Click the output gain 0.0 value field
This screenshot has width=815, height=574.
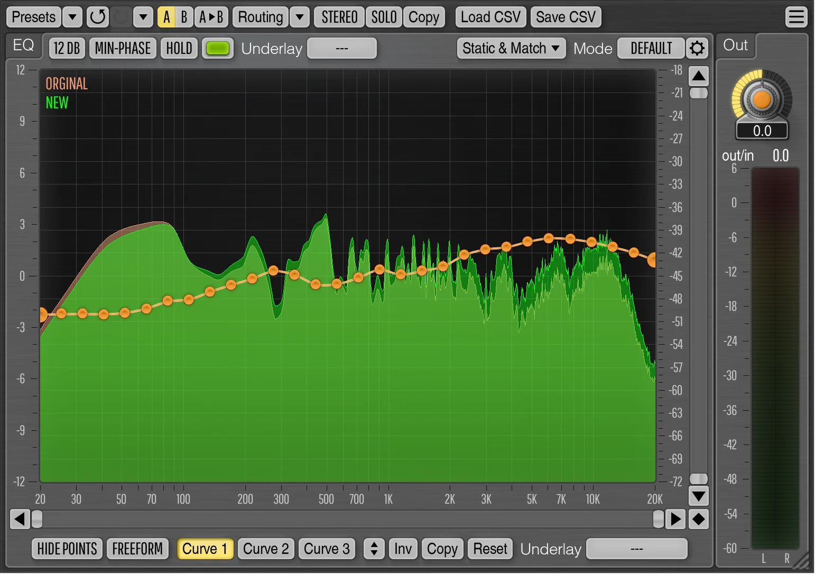coord(762,131)
